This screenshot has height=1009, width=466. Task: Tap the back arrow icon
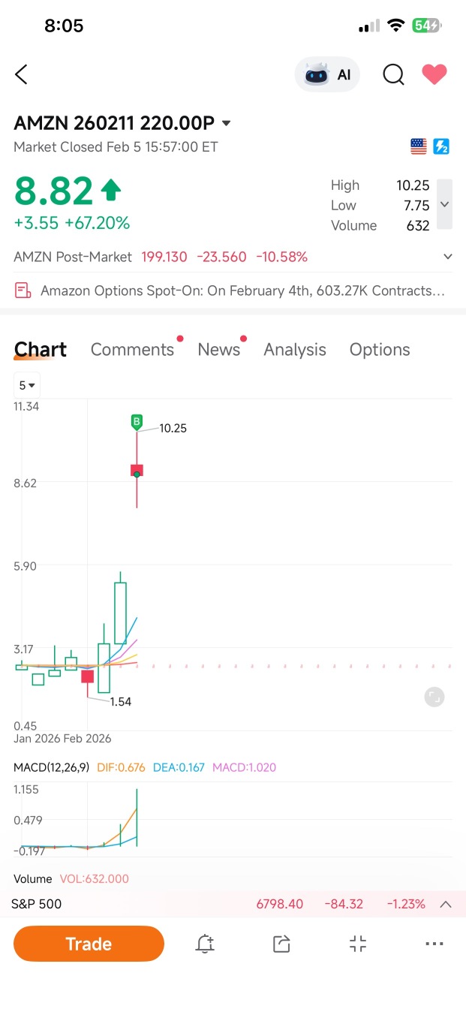tap(21, 74)
